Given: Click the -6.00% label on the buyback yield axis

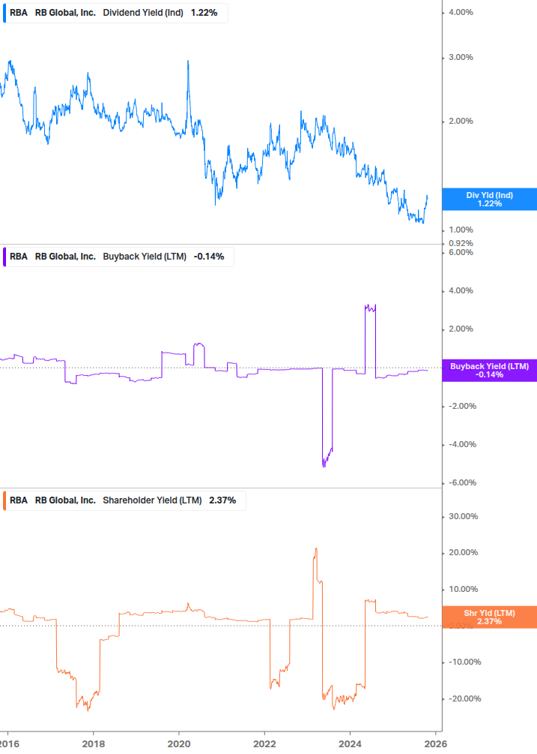Looking at the screenshot, I should 461,482.
